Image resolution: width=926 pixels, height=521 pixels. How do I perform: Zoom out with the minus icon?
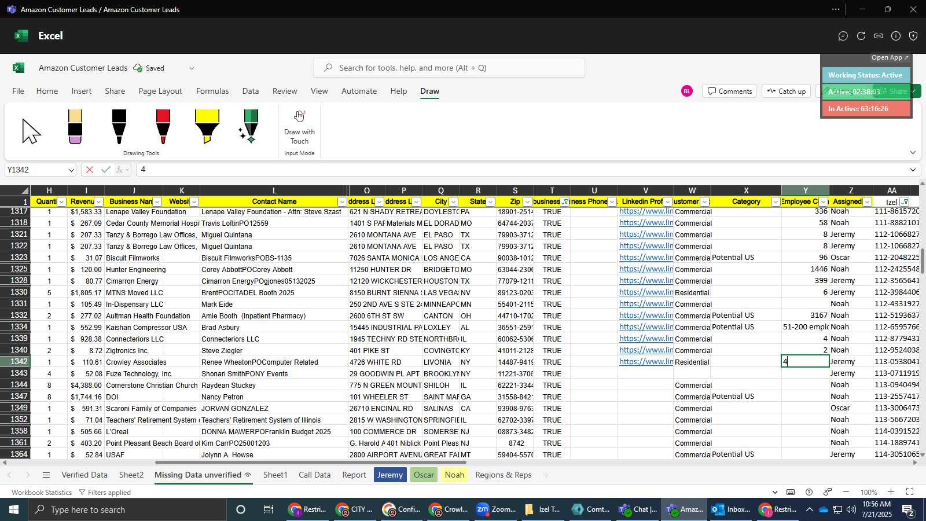[x=846, y=492]
